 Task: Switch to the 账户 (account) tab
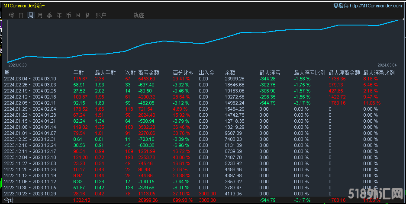point(101,15)
